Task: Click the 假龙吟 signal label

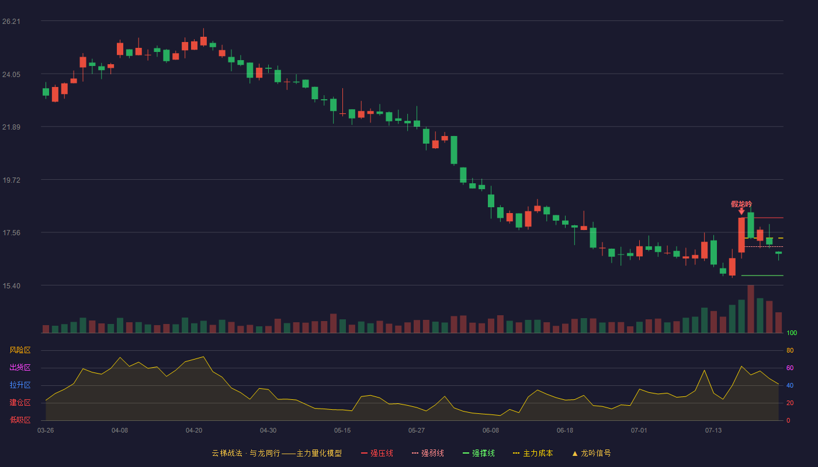Action: 741,204
